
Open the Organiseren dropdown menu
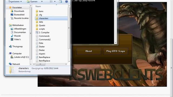15,2
